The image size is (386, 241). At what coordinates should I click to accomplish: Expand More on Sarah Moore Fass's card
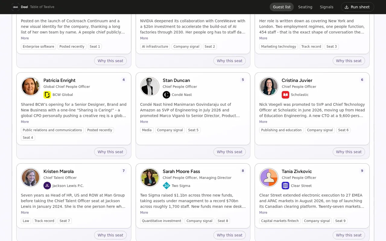[x=144, y=213]
